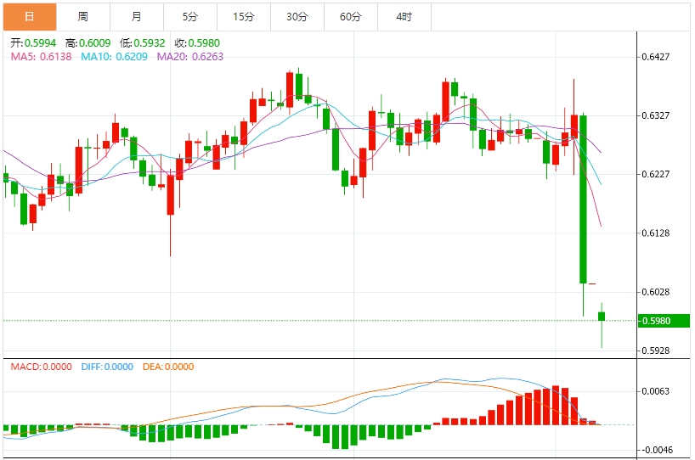Click the MA20: 0.6263 indicator label
Image resolution: width=695 pixels, height=460 pixels.
(x=190, y=57)
